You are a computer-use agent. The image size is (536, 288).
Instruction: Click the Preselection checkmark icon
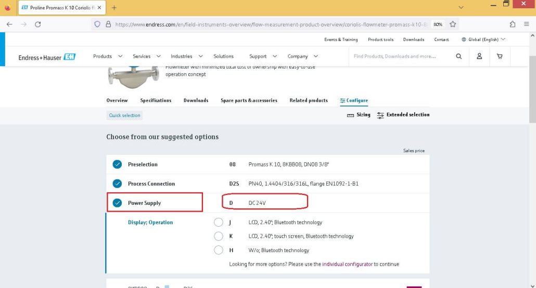click(x=117, y=164)
